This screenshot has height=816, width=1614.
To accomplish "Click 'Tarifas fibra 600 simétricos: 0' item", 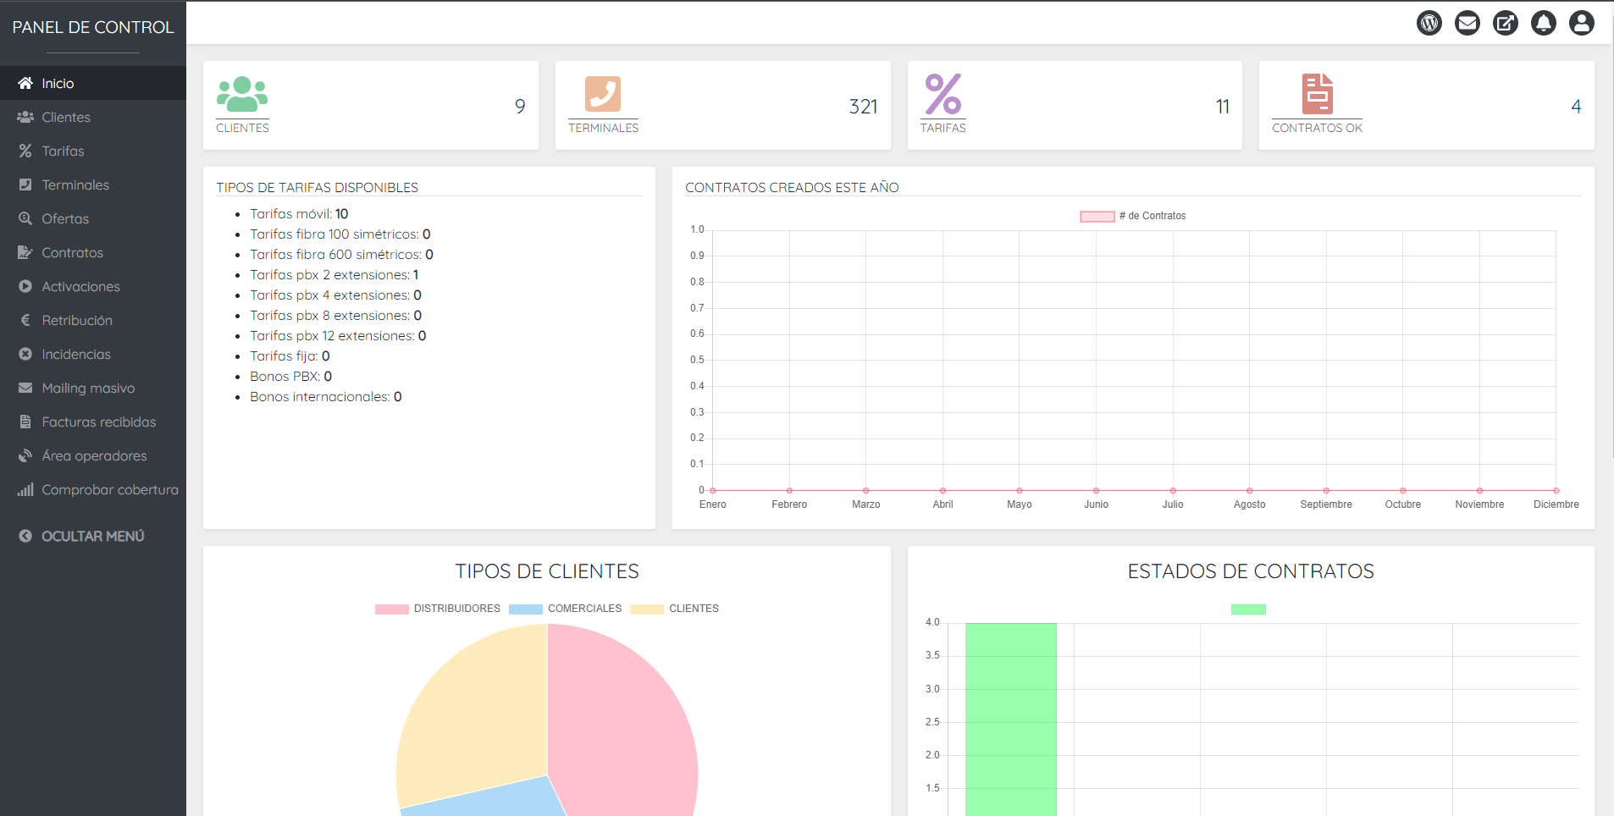I will [x=341, y=255].
